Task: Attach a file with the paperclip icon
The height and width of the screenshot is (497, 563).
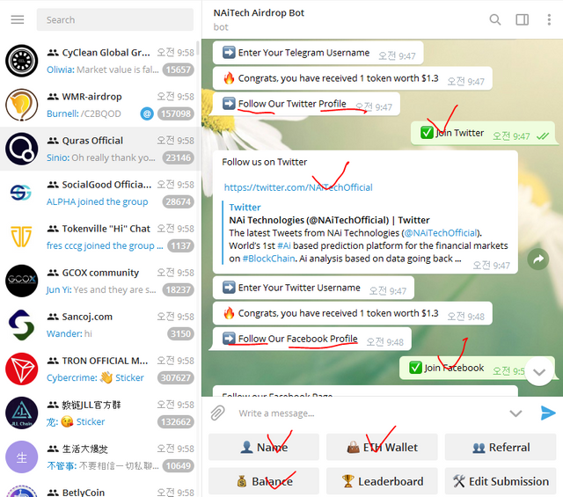Action: click(x=217, y=413)
